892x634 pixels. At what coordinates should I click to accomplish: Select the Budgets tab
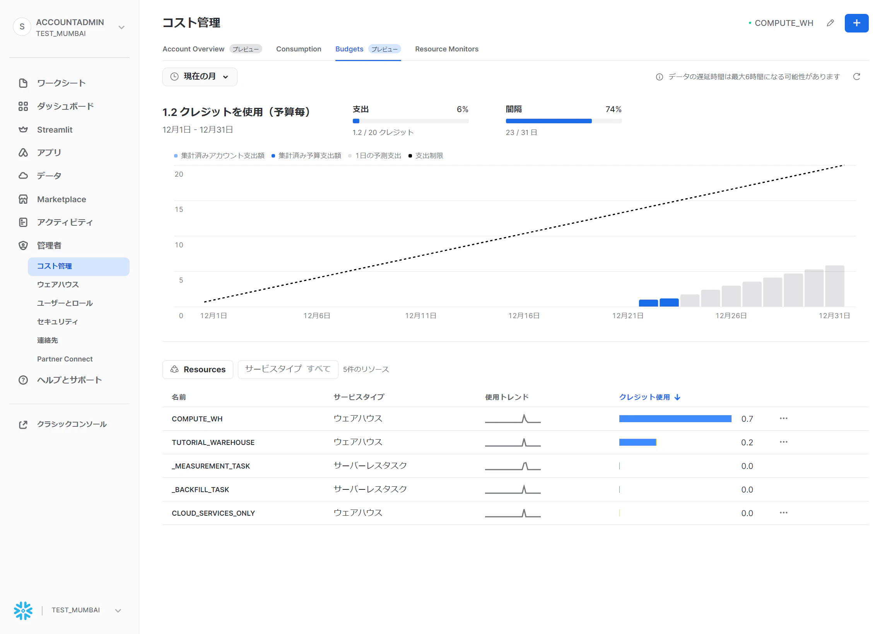(x=368, y=49)
